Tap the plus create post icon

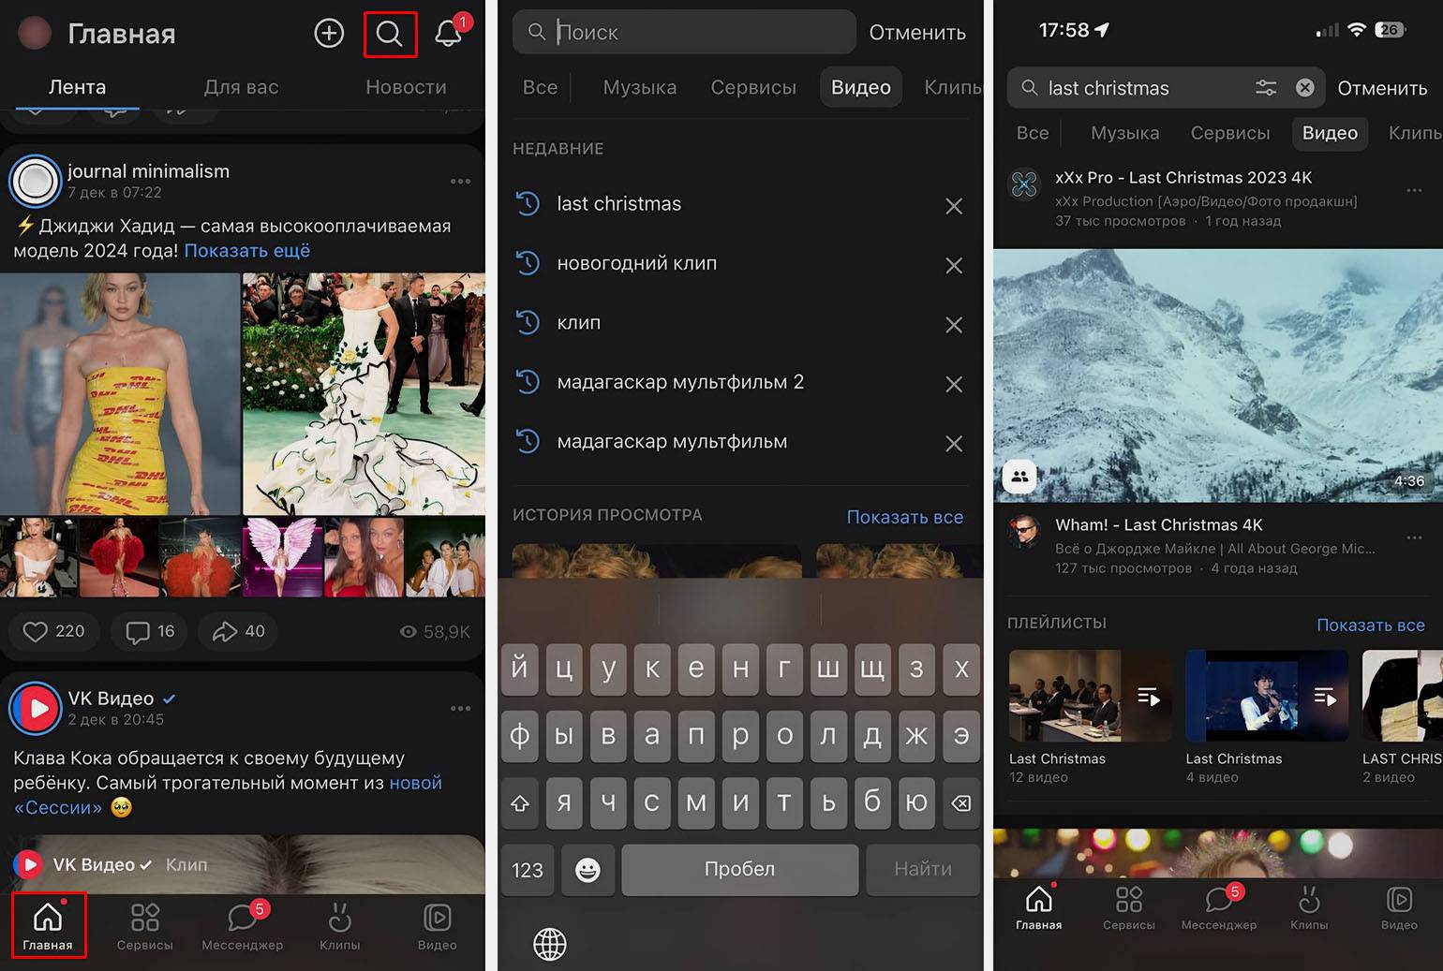click(x=329, y=34)
